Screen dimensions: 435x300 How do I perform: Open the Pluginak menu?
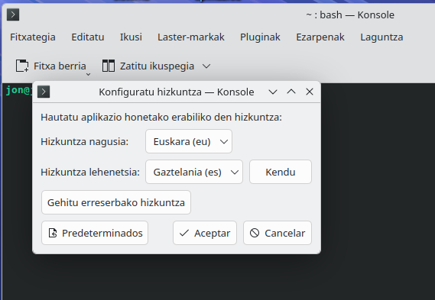pyautogui.click(x=260, y=37)
